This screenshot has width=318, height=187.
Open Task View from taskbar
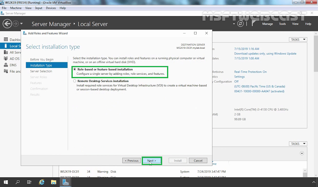[30, 182]
